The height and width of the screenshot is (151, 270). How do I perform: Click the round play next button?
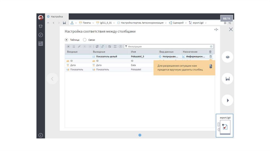pyautogui.click(x=227, y=100)
